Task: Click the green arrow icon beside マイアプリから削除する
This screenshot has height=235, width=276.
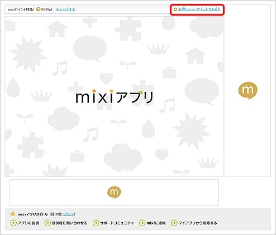Action: [174, 223]
